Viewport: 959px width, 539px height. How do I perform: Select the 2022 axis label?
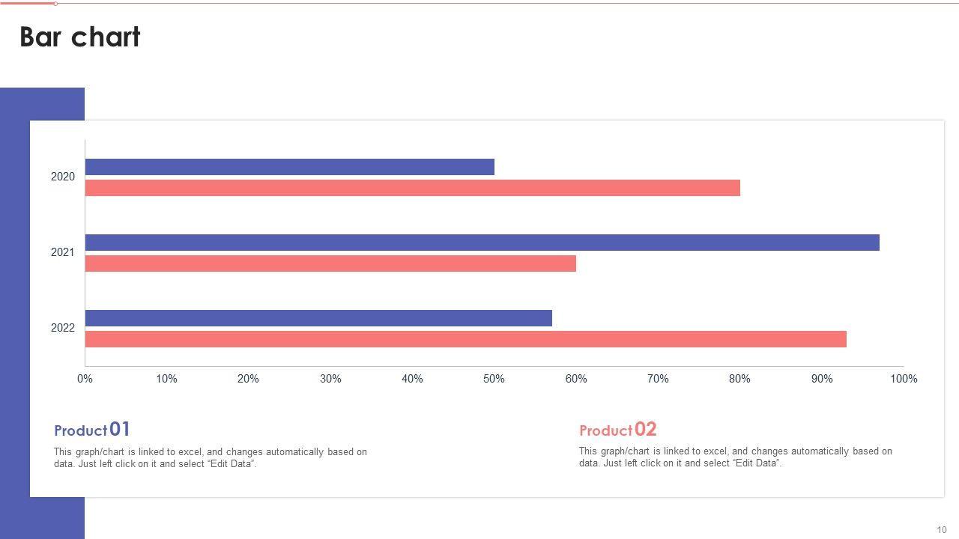[63, 328]
